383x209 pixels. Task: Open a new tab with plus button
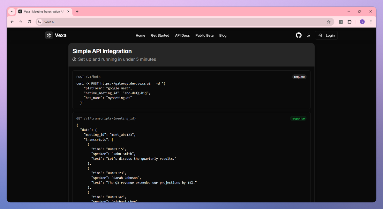pyautogui.click(x=77, y=11)
